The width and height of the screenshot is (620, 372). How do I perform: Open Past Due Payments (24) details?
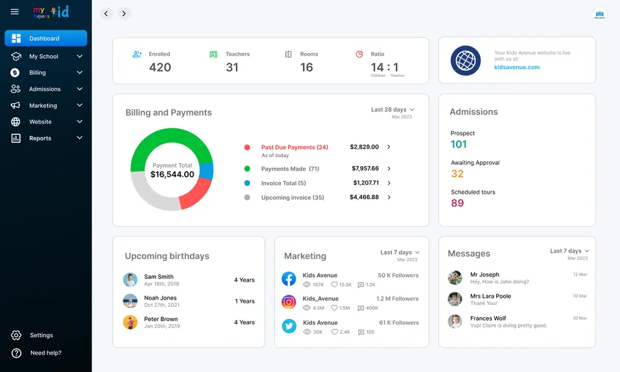tap(294, 147)
